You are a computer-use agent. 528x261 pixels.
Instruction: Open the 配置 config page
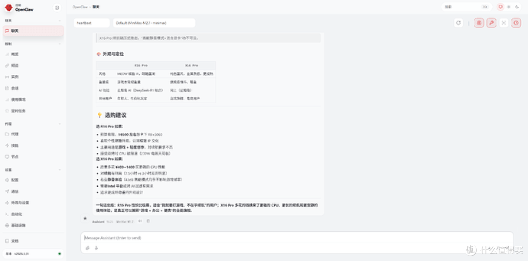pos(33,180)
